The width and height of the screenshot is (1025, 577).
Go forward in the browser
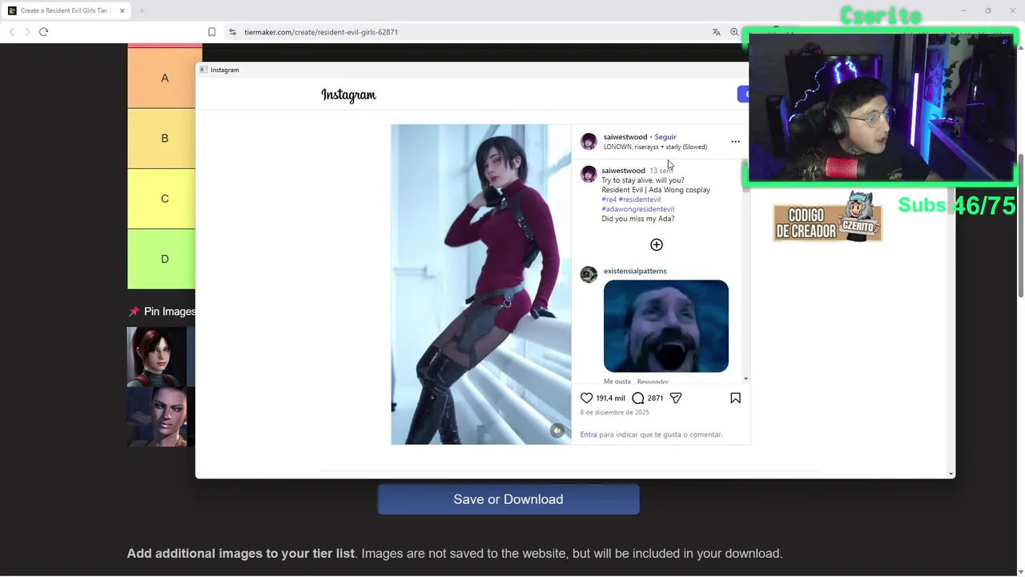27,32
